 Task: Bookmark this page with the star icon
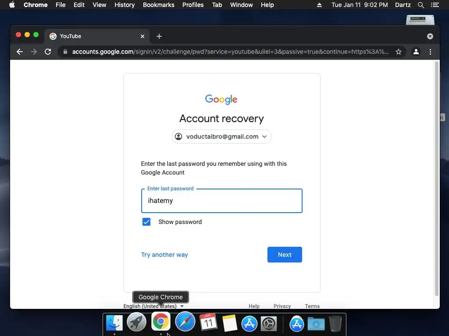[398, 52]
